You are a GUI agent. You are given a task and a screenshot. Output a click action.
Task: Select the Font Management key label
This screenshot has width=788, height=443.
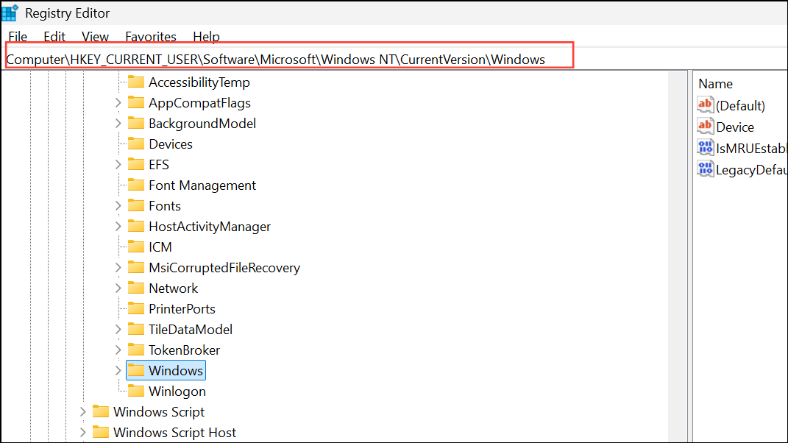[x=202, y=185]
